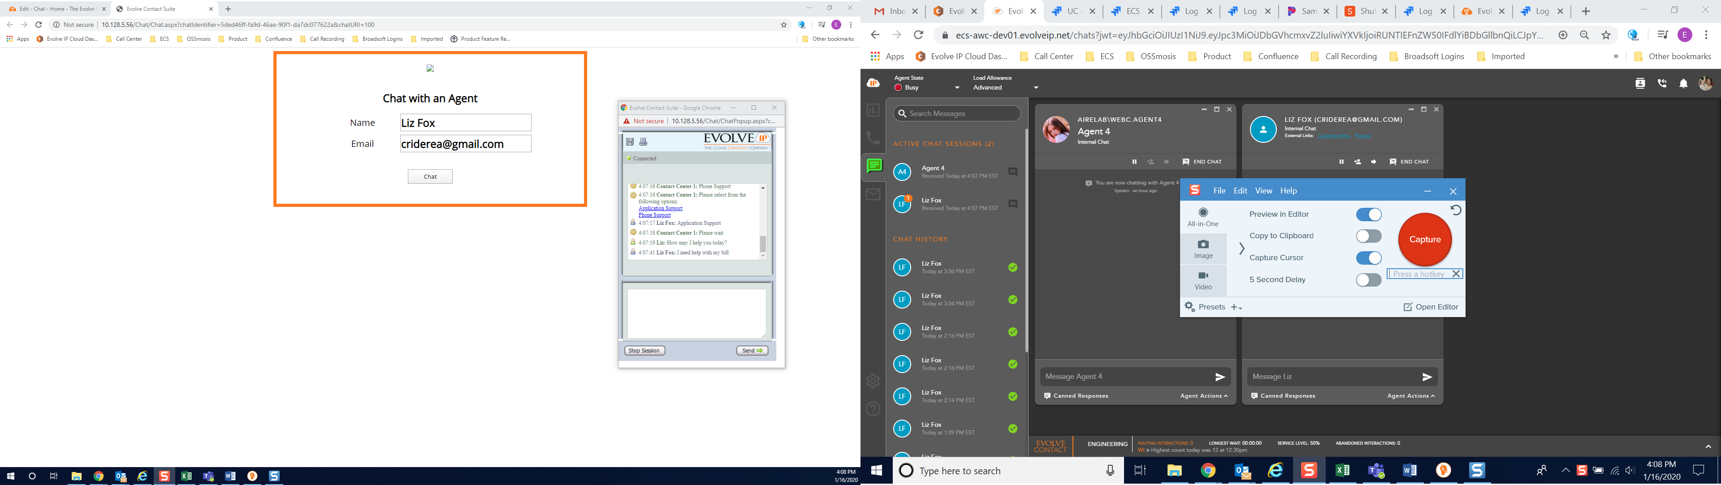Toggle Preview in Editor switch
This screenshot has height=485, width=1721.
tap(1368, 214)
